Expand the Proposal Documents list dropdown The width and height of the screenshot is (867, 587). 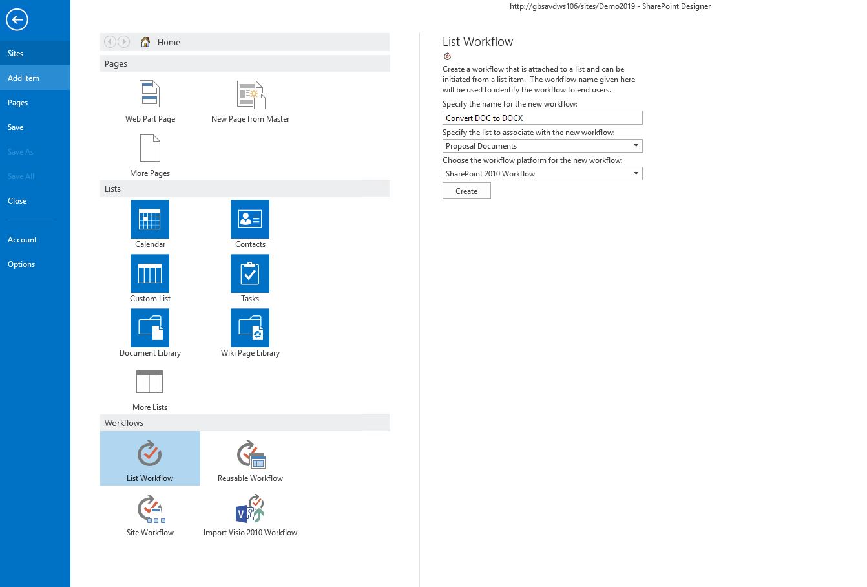[x=636, y=146]
